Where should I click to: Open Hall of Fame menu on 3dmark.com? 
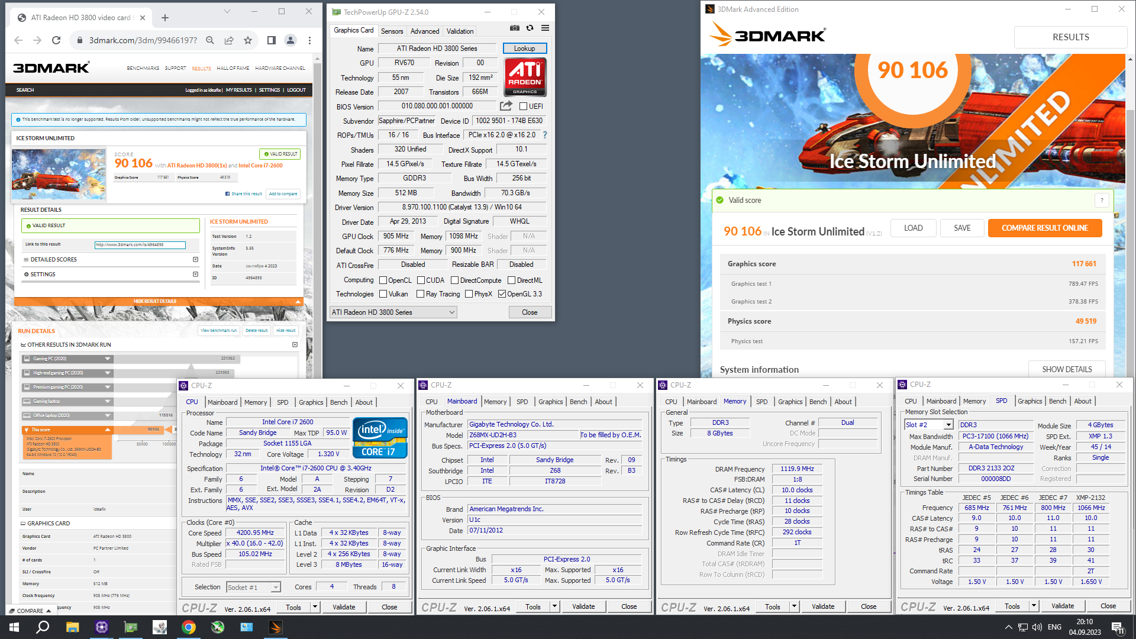coord(233,68)
